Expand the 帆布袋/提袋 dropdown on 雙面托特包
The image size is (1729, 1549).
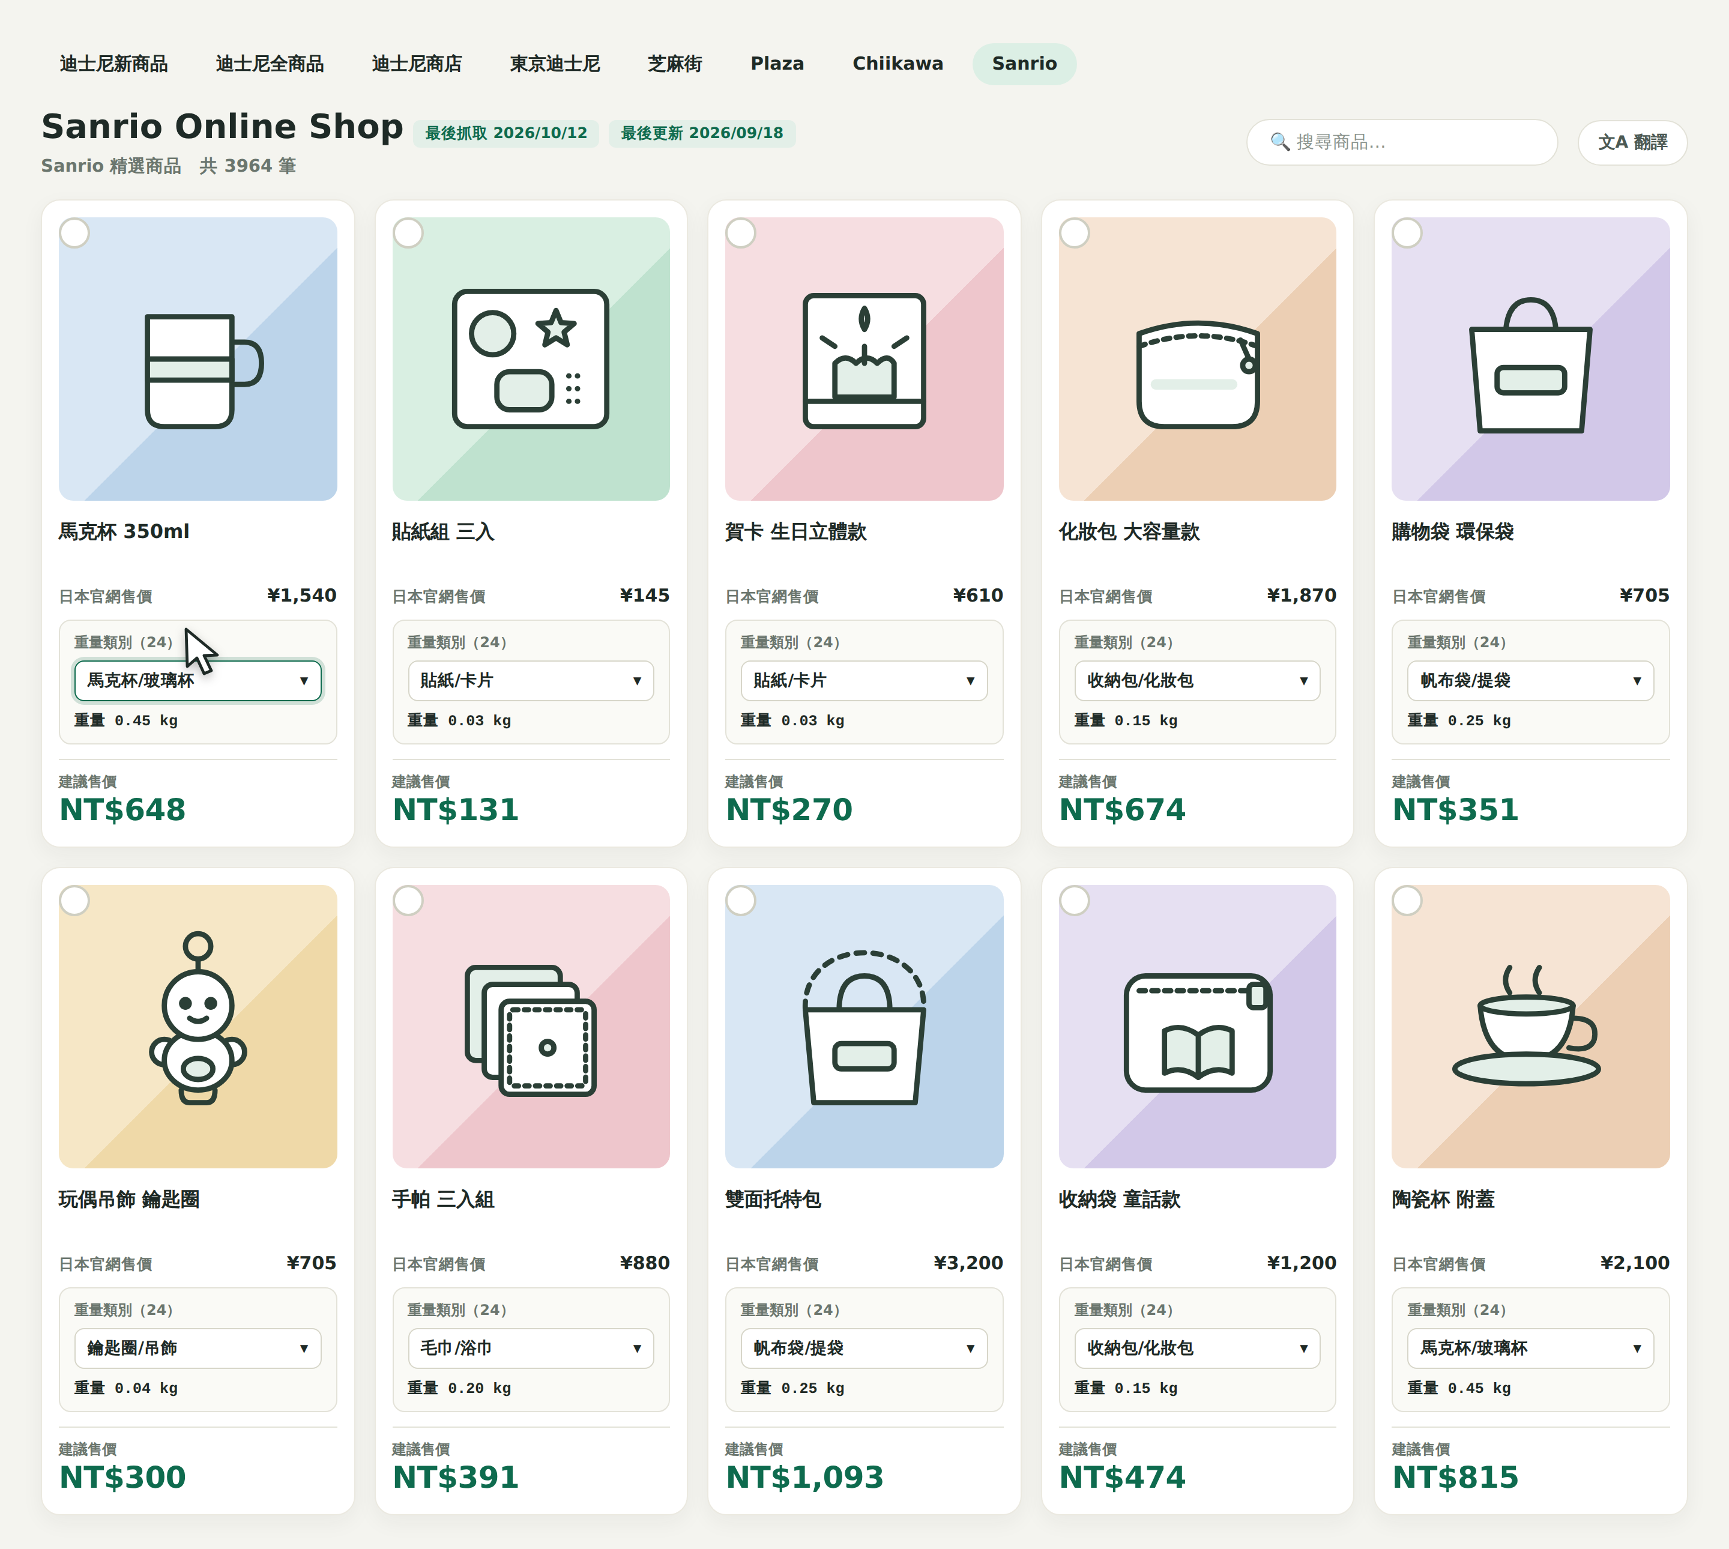point(864,1348)
